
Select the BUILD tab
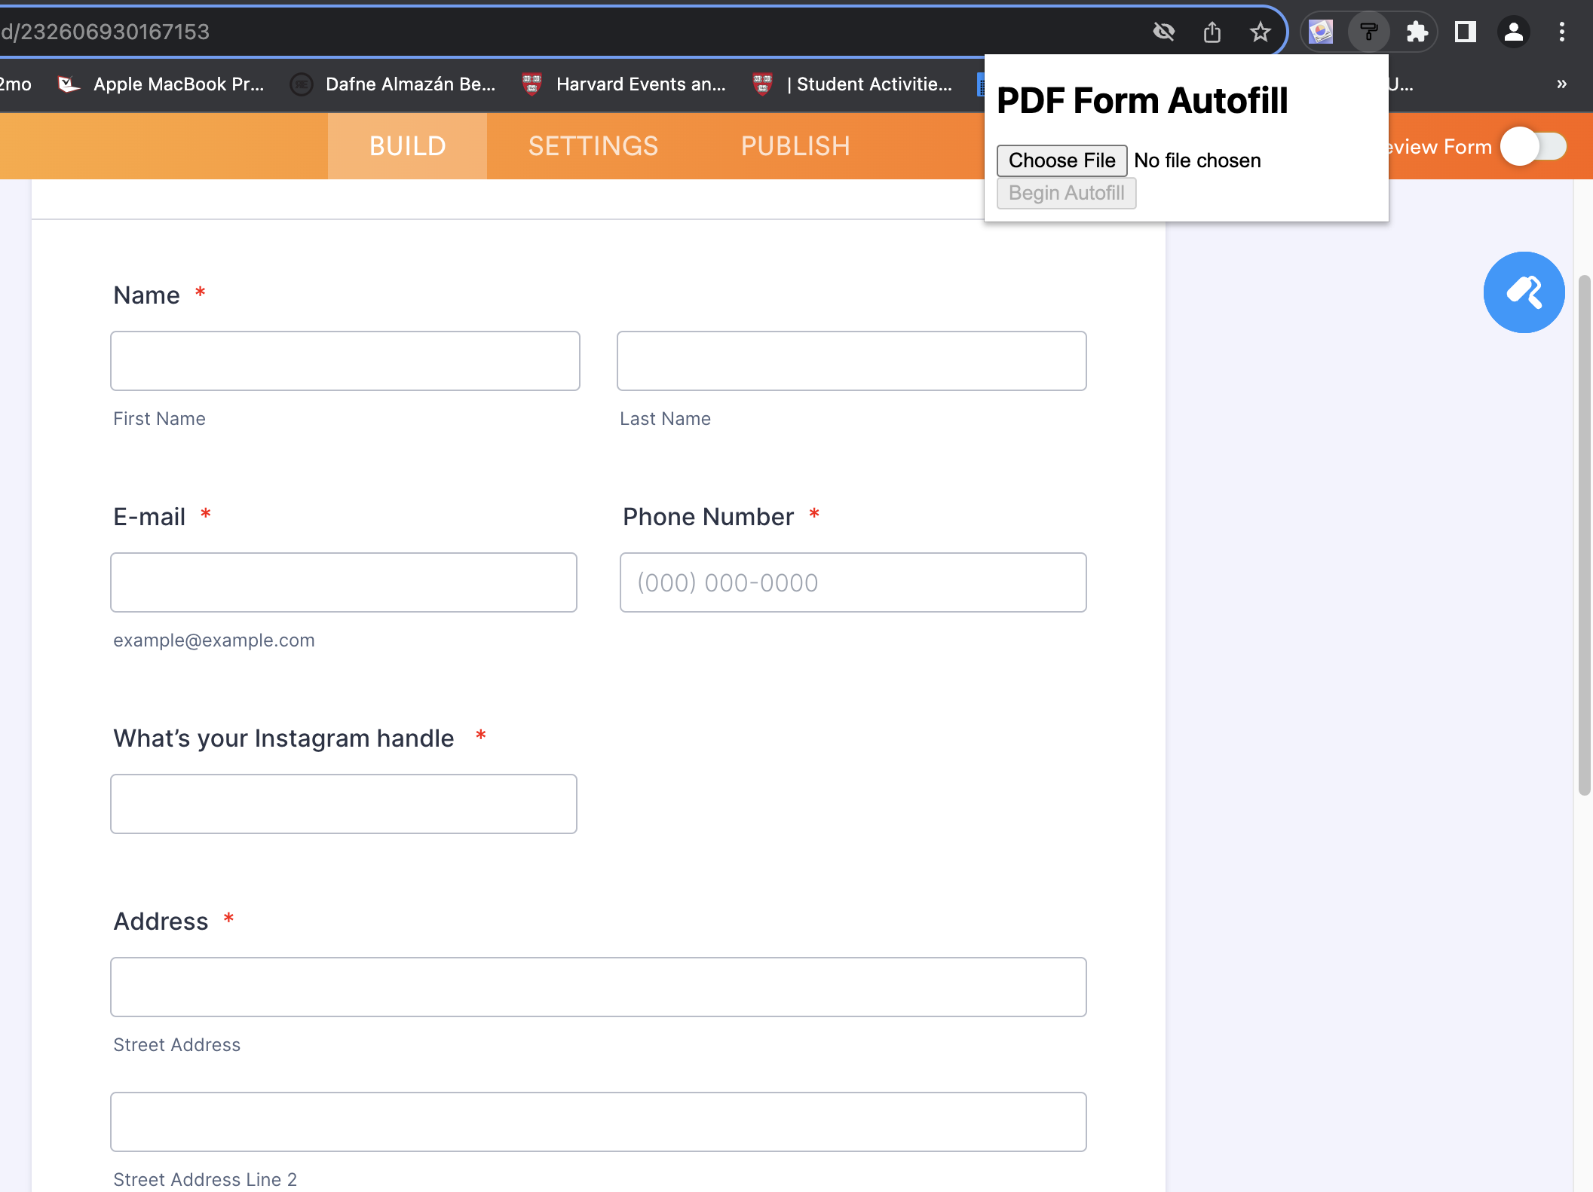click(407, 146)
